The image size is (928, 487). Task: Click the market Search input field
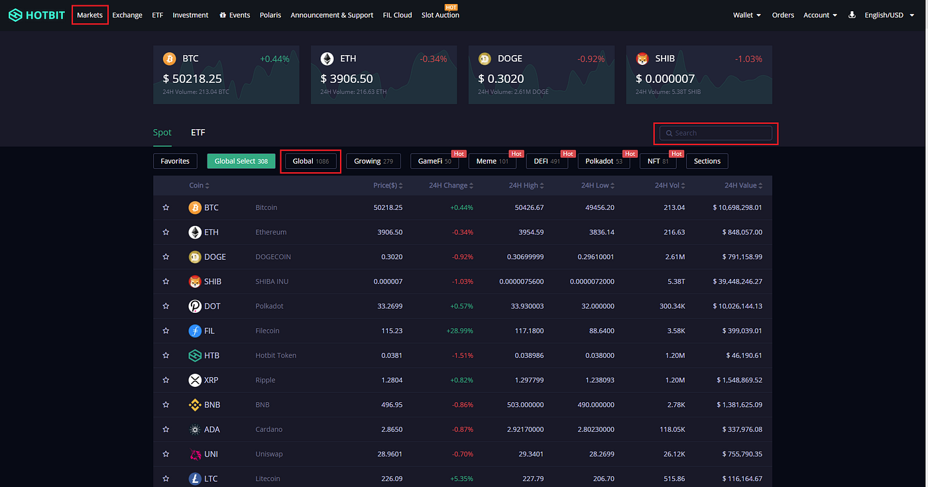coord(716,133)
